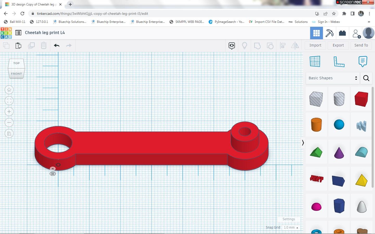Pick the striped Box hole shape
Image resolution: width=375 pixels, height=234 pixels.
tap(316, 99)
